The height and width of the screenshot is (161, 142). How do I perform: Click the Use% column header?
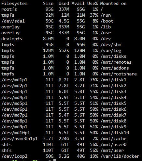(x=92, y=4)
